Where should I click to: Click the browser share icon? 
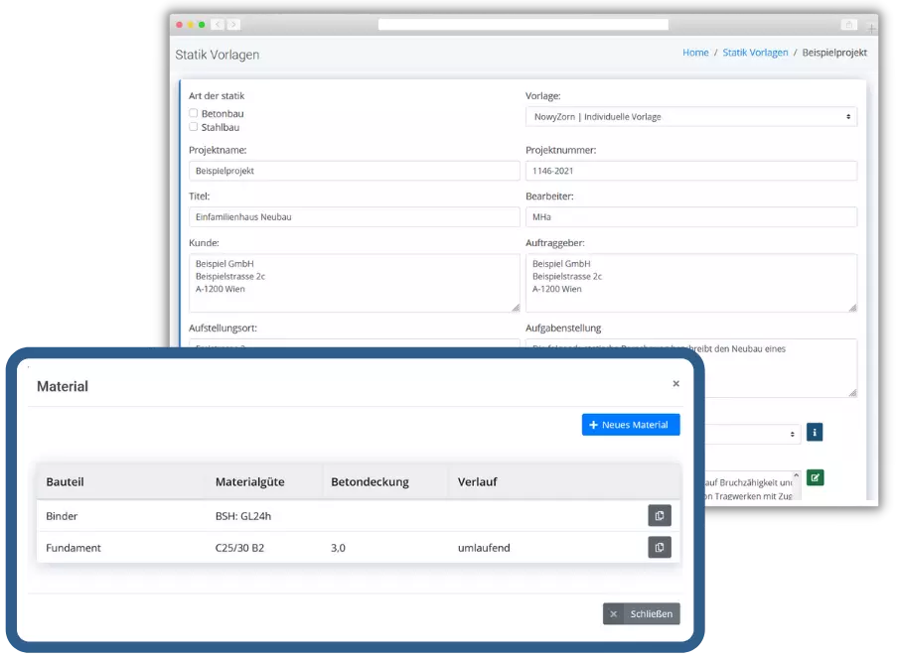(849, 24)
